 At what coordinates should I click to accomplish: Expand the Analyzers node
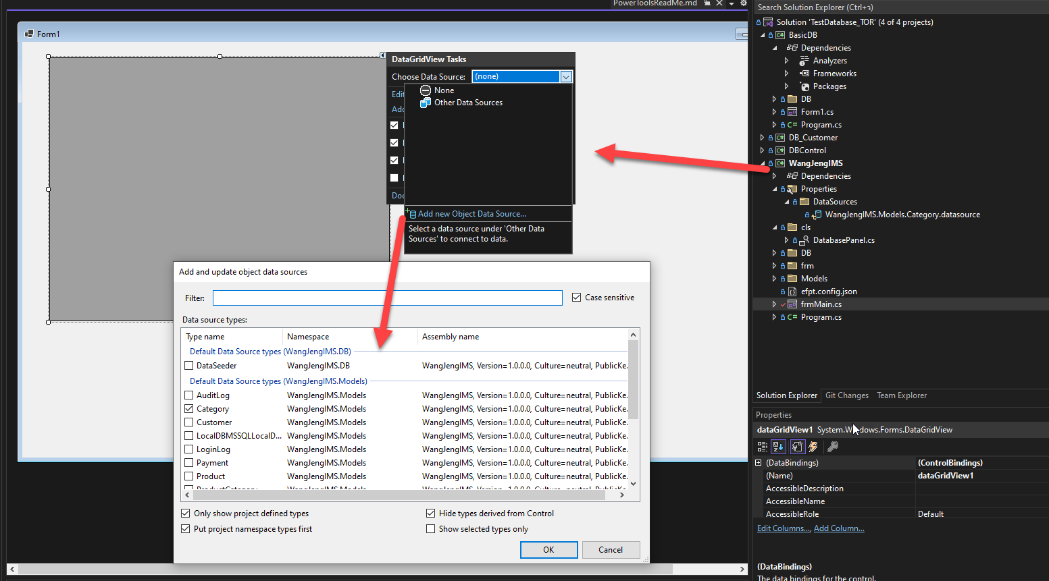tap(786, 61)
